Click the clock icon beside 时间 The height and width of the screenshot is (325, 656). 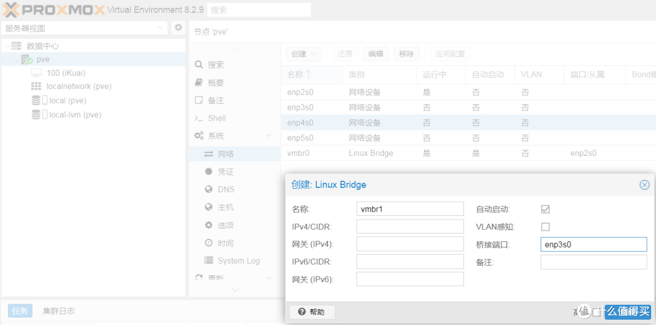point(209,243)
